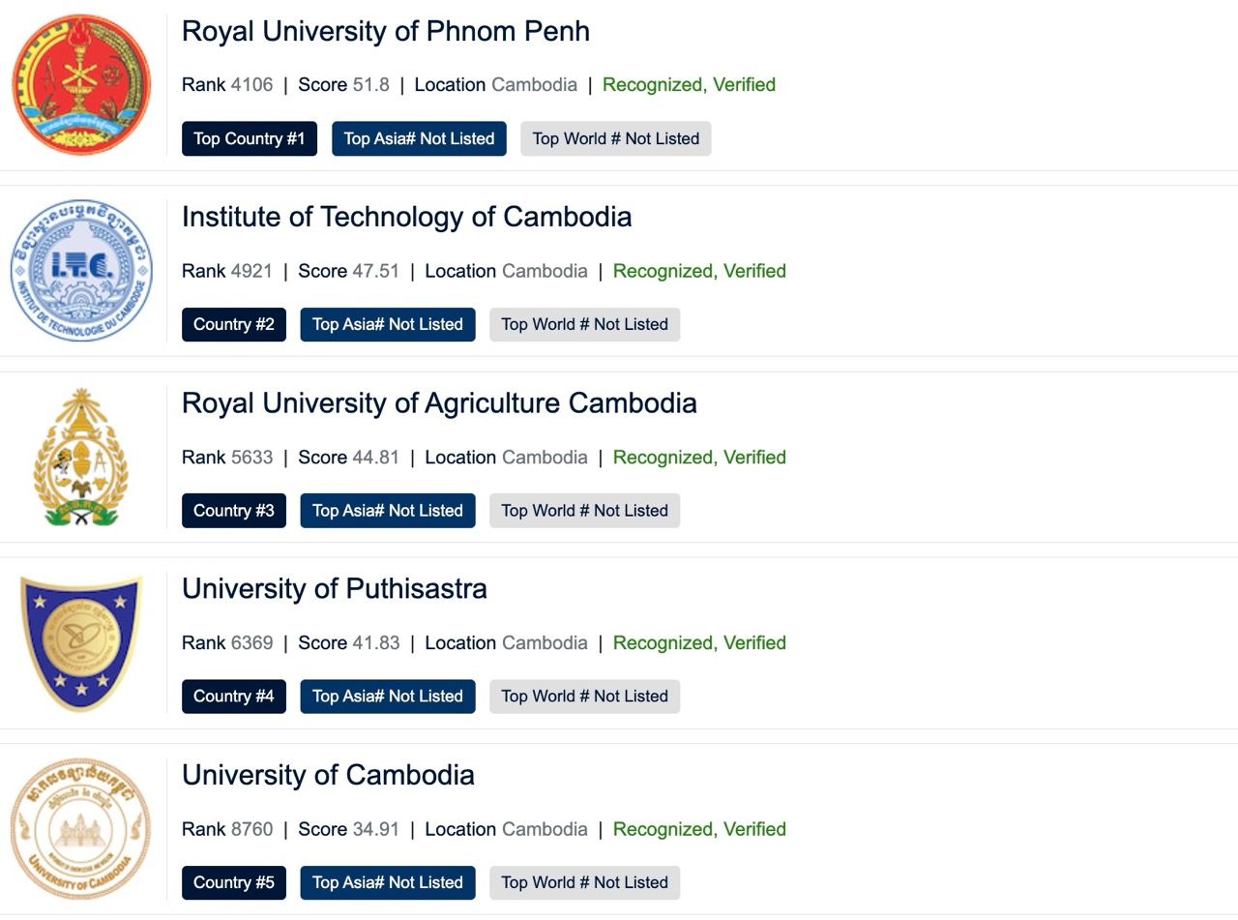Screen dimensions: 1238x920
Task: Click Top Asia# Not Listed for Phnom Penh
Action: (419, 138)
